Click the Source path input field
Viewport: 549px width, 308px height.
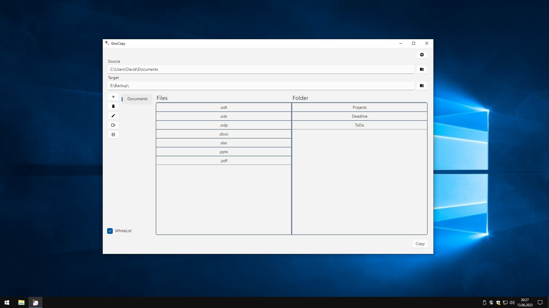click(x=260, y=69)
